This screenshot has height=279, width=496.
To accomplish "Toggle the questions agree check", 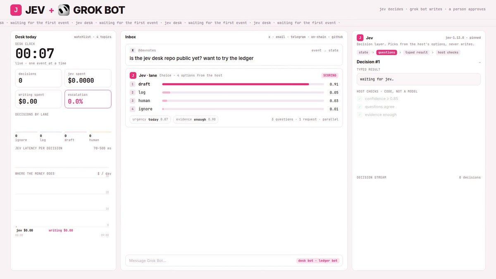I will pyautogui.click(x=360, y=107).
